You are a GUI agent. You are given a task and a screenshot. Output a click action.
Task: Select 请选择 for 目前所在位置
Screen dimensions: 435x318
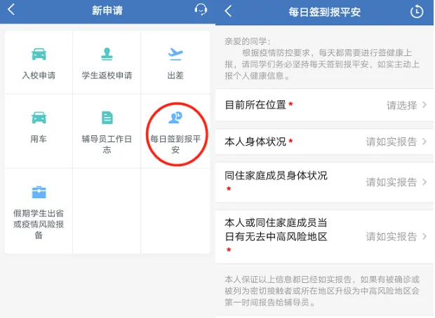point(402,105)
